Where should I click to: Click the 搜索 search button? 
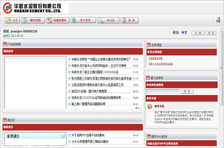point(187,91)
